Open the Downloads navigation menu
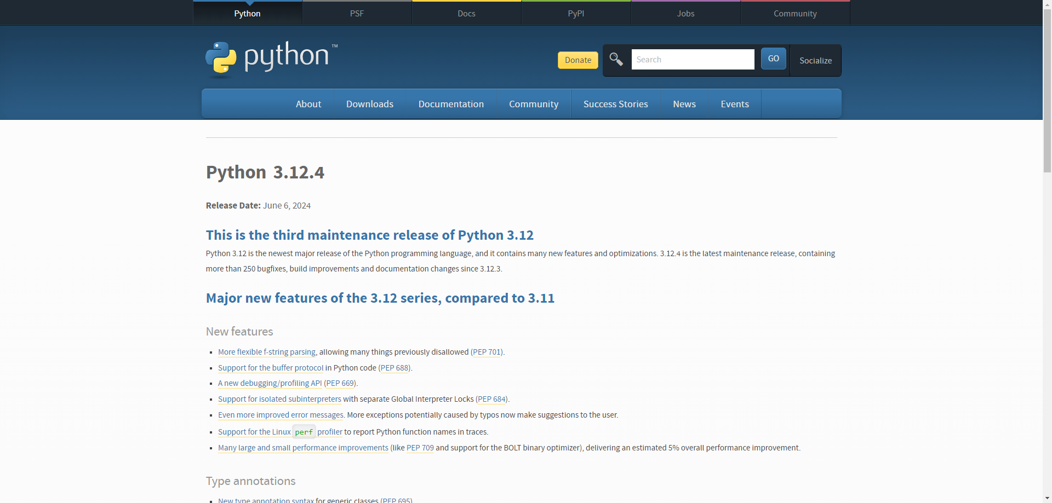The image size is (1052, 503). [x=370, y=104]
